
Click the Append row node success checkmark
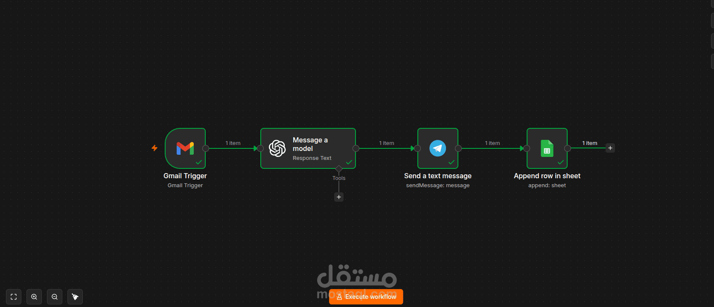tap(561, 162)
